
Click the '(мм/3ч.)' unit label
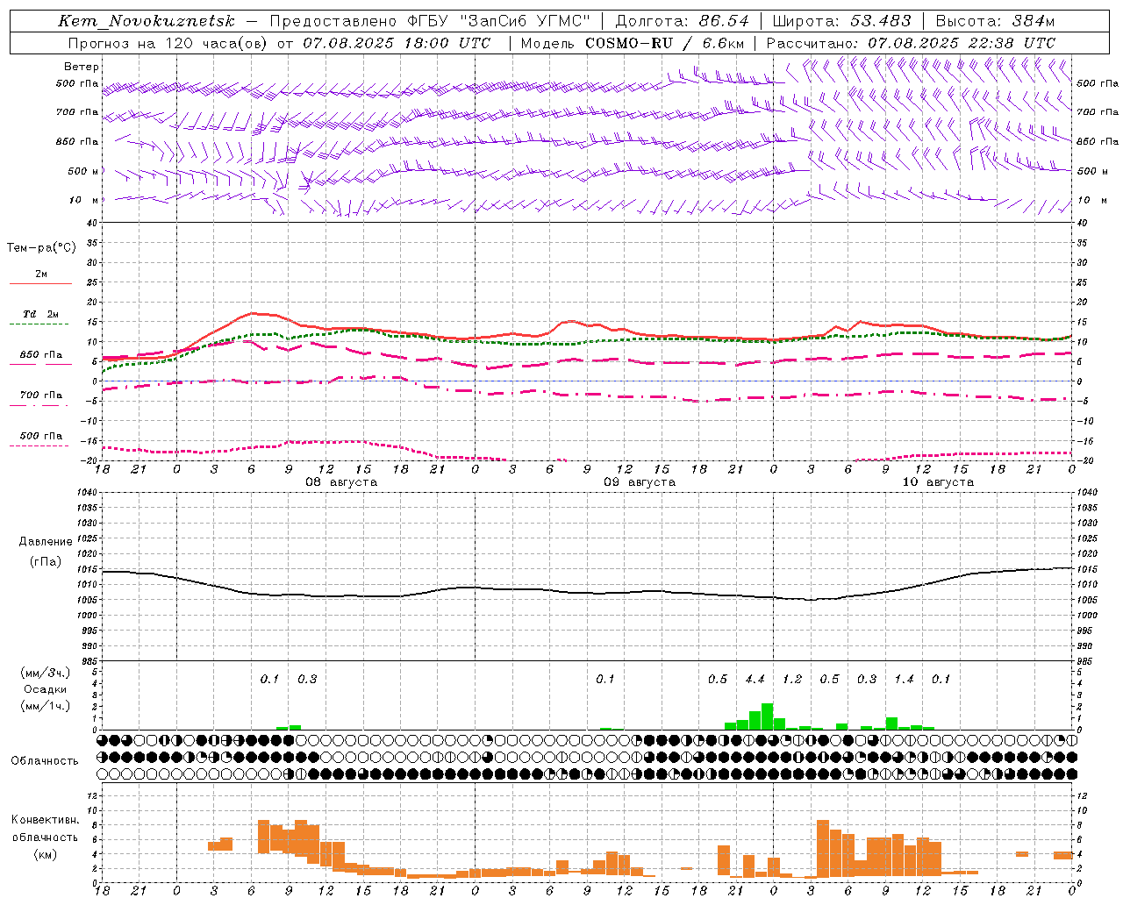(x=46, y=673)
